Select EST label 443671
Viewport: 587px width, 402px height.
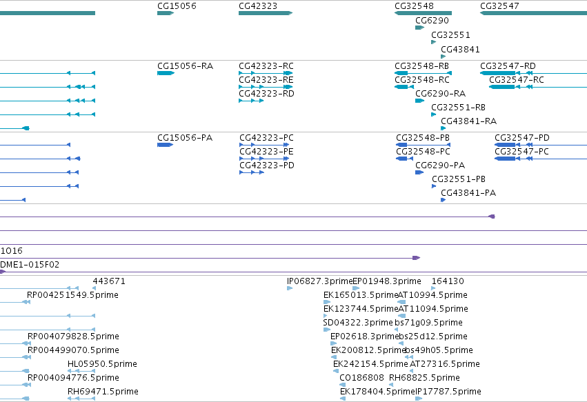coord(109,281)
